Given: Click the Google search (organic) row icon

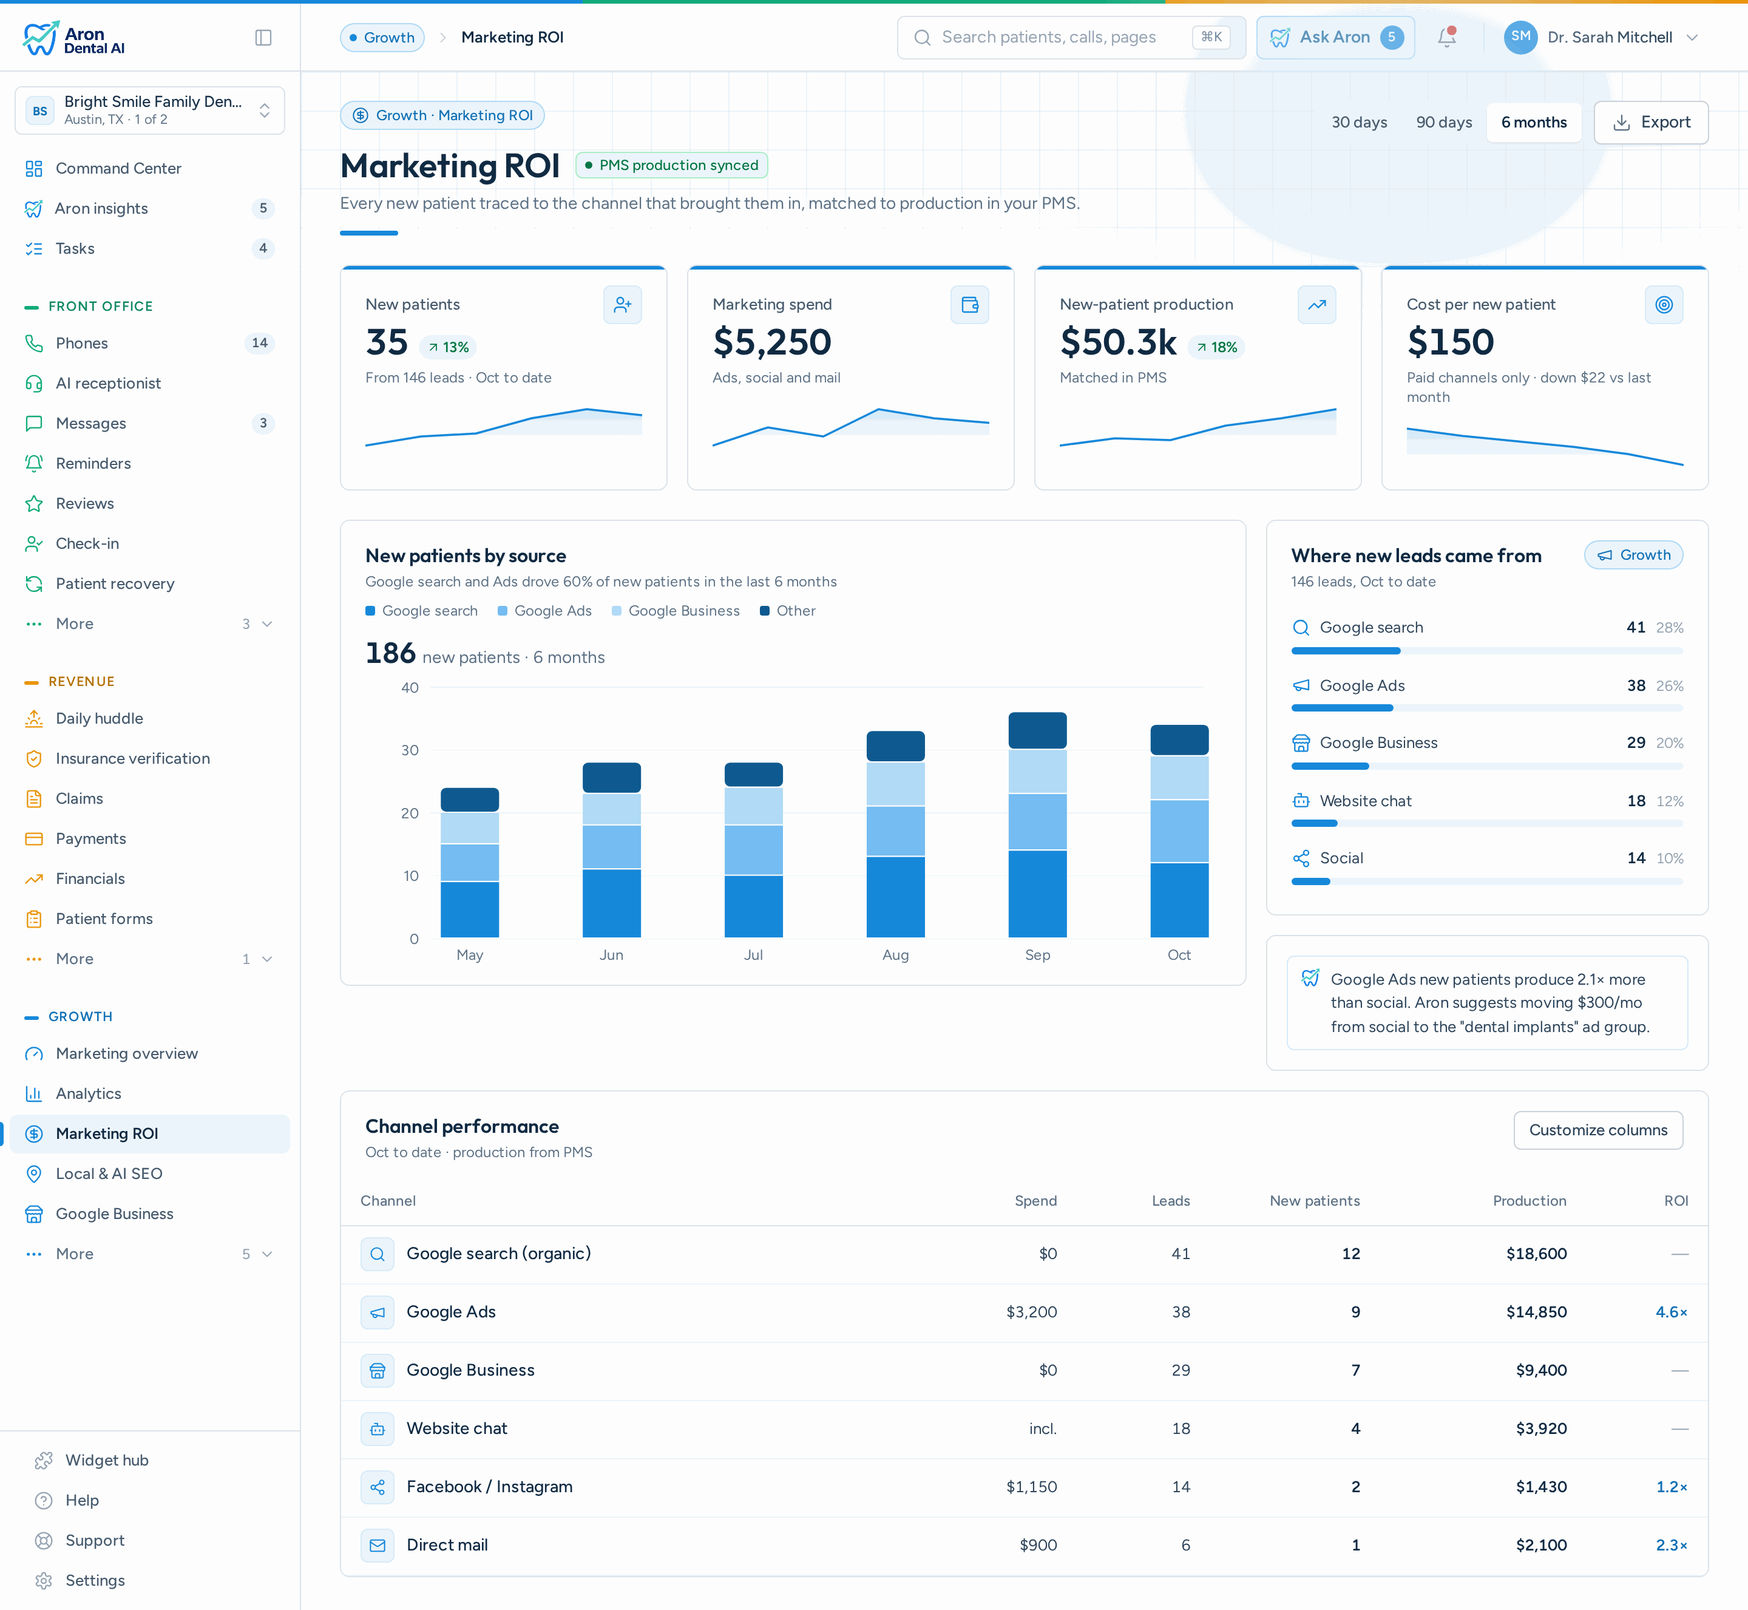Looking at the screenshot, I should pos(377,1254).
